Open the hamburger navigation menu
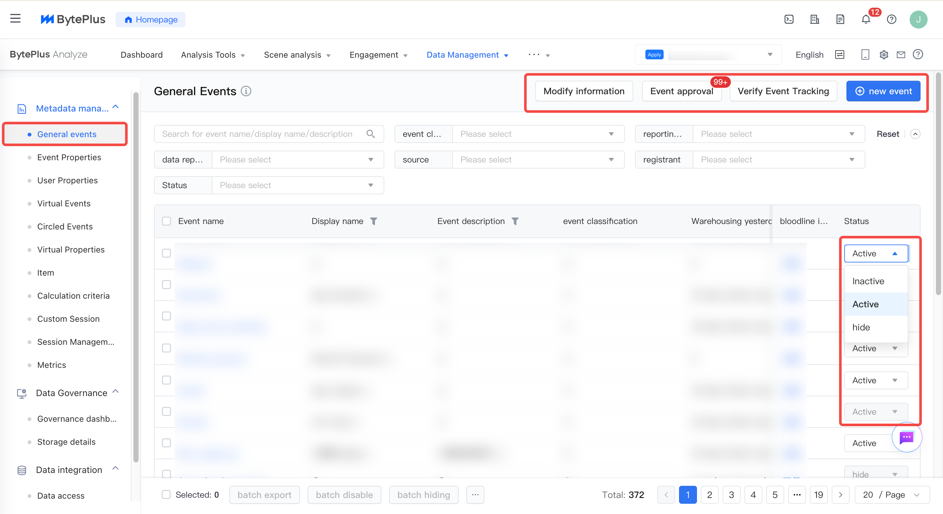 pos(15,19)
